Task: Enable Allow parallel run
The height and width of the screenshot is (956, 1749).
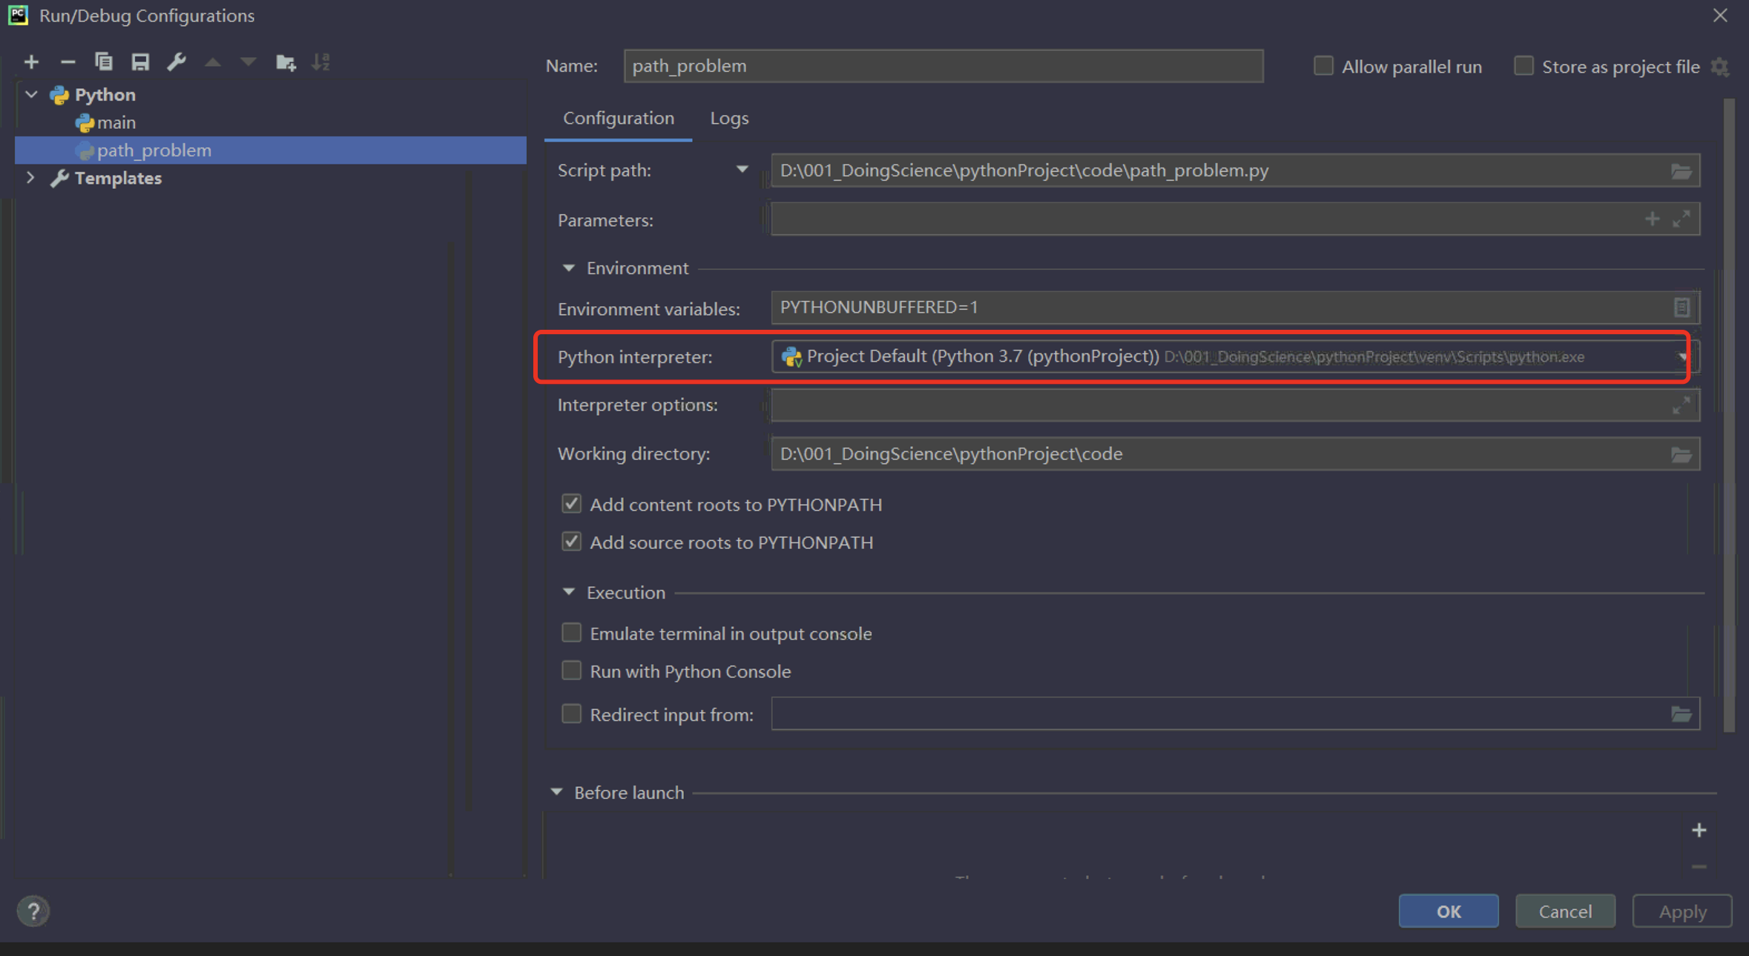Action: coord(1323,66)
